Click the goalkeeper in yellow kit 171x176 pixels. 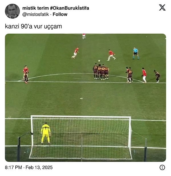coord(46,133)
